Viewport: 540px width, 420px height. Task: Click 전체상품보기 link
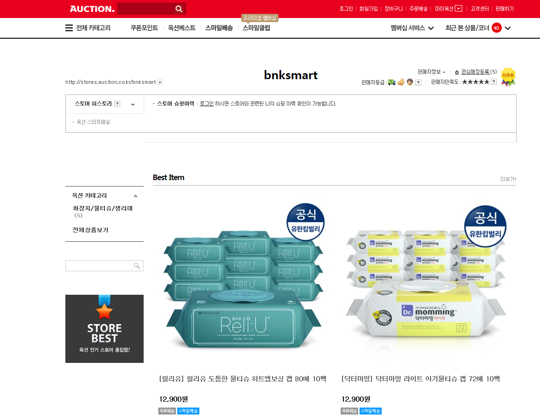90,230
